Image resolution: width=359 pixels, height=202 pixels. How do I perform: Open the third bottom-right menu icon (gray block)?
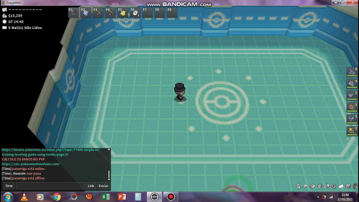click(x=313, y=186)
